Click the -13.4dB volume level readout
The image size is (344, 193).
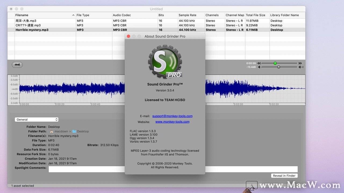coord(251,67)
